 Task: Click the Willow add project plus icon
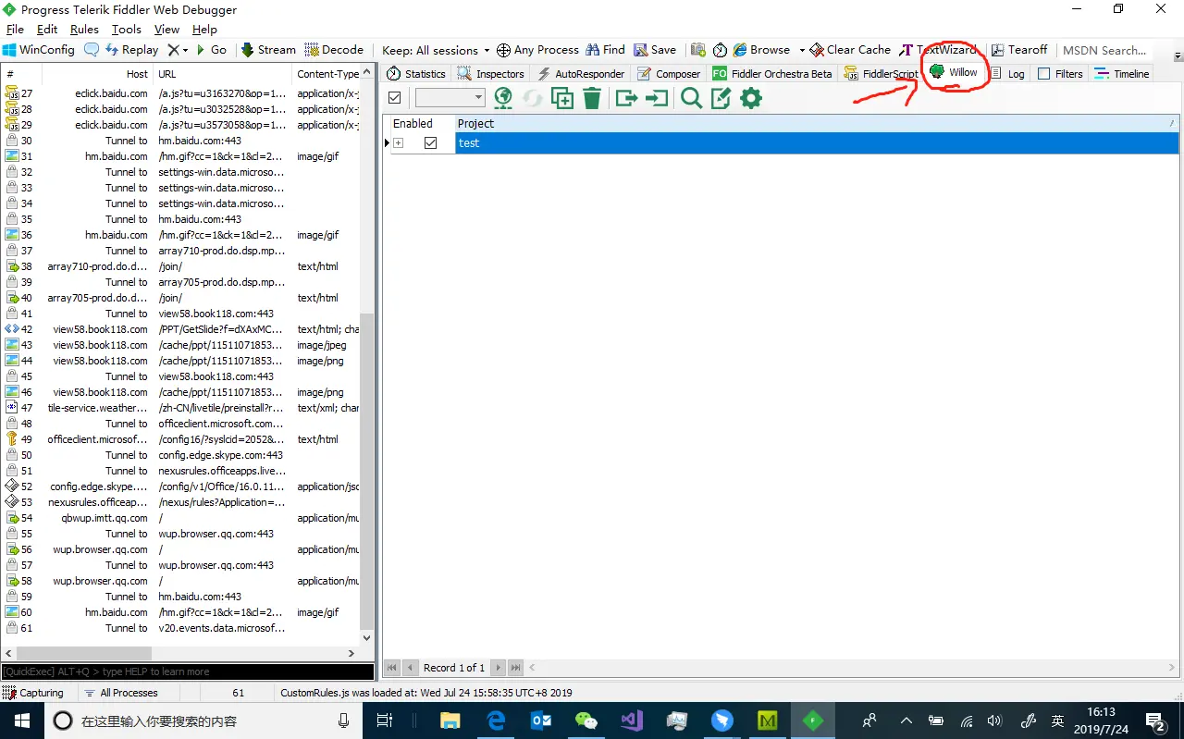pyautogui.click(x=562, y=98)
